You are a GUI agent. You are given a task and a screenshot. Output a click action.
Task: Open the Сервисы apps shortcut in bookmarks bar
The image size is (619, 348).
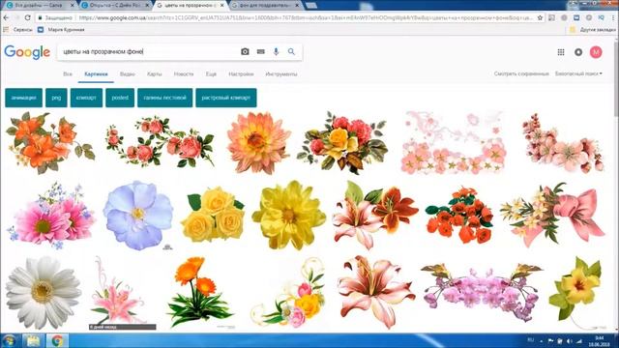tap(17, 30)
